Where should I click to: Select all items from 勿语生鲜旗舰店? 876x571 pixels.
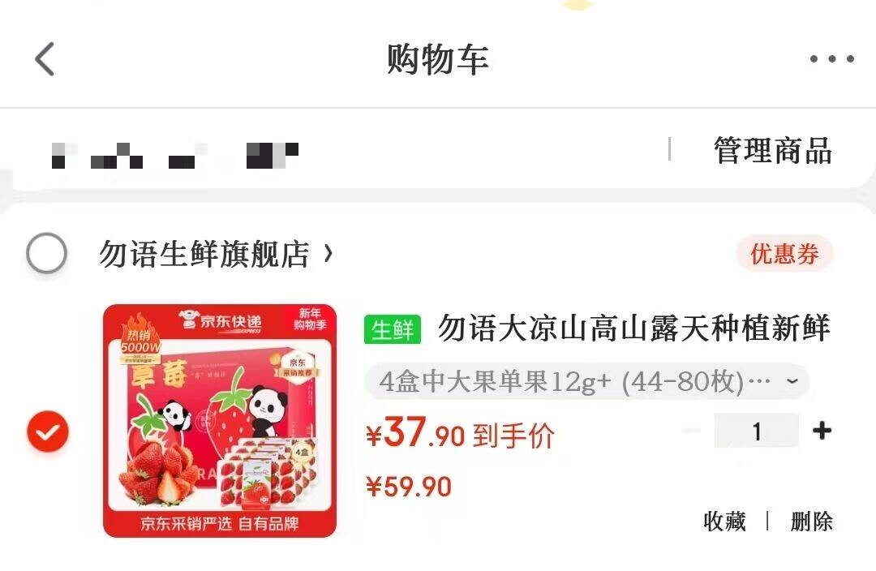(47, 252)
